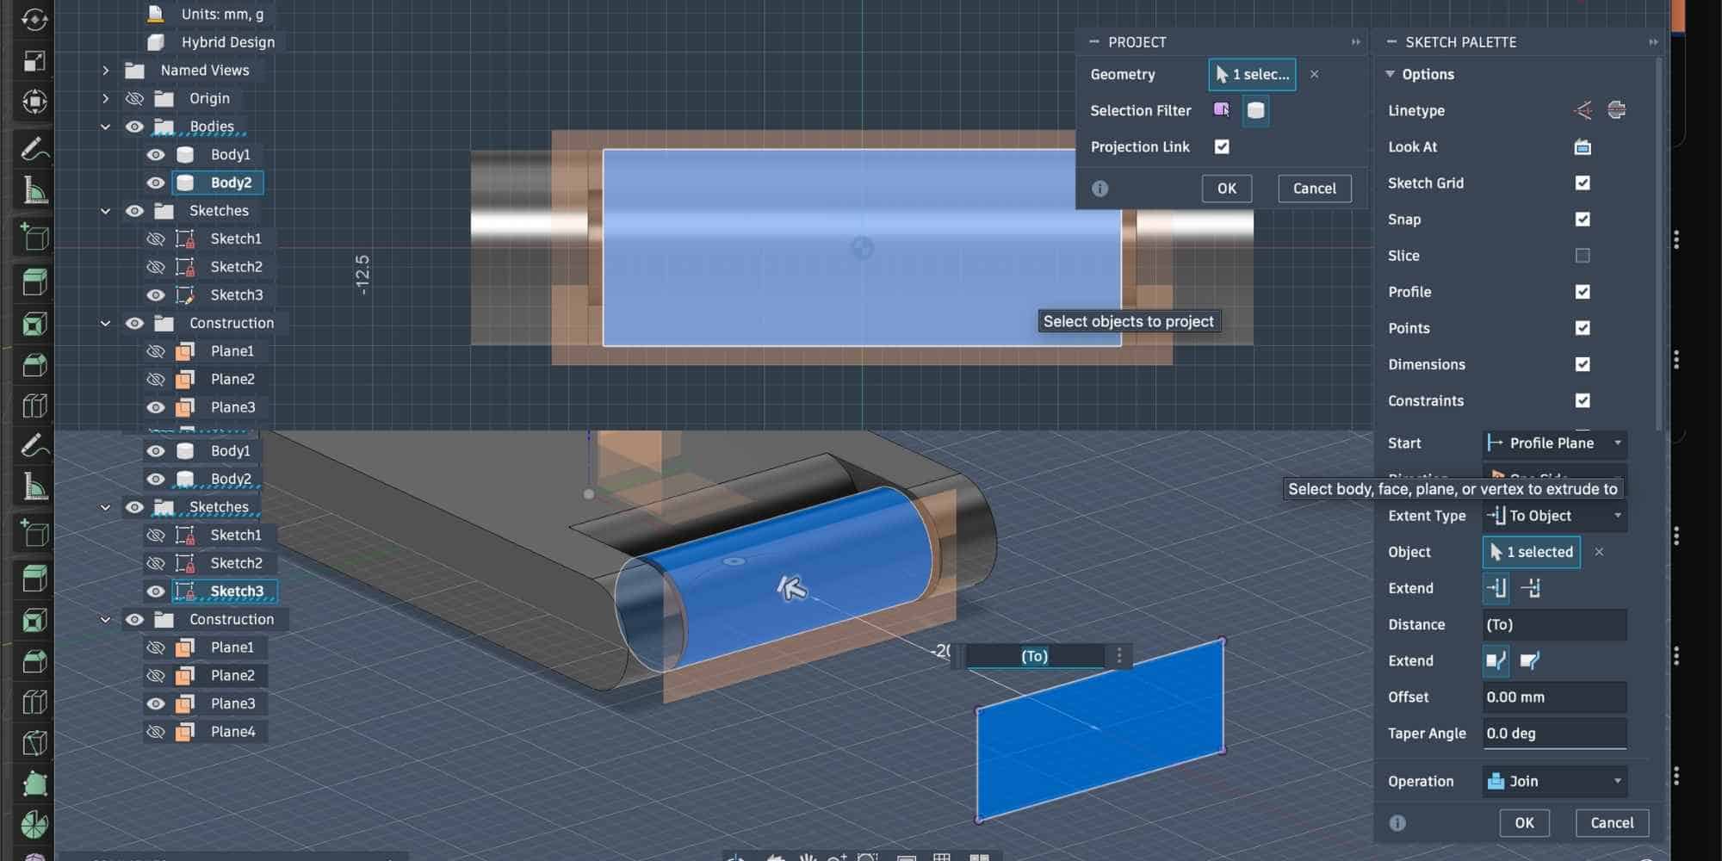
Task: Expand the Origin folder arrow
Action: tap(106, 99)
